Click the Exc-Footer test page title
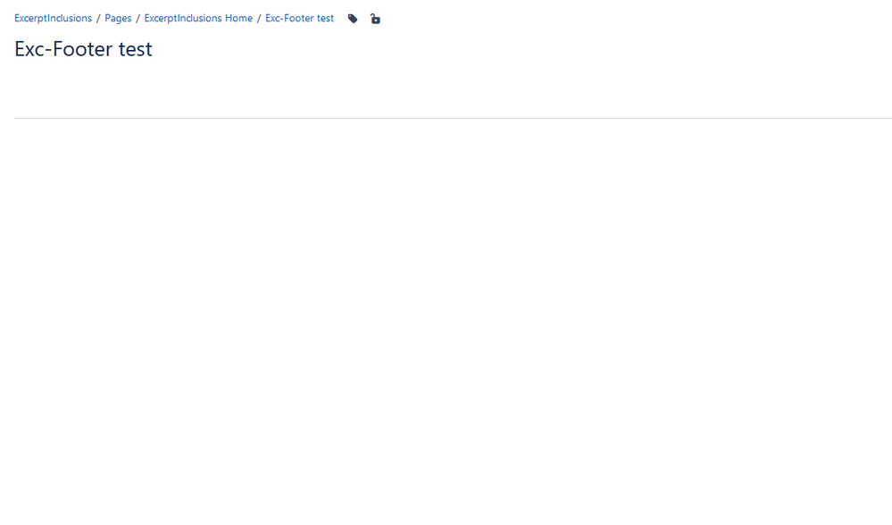 [82, 49]
